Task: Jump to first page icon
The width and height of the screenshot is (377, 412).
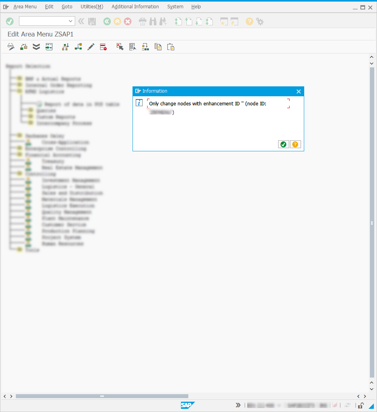Action: [x=178, y=21]
